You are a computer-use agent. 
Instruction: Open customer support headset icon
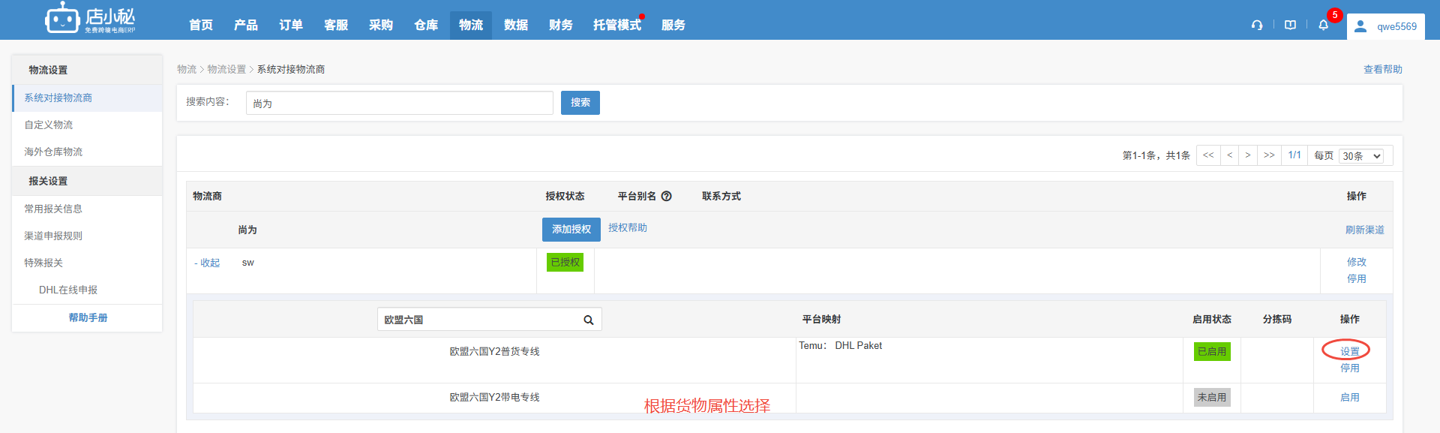coord(1257,25)
